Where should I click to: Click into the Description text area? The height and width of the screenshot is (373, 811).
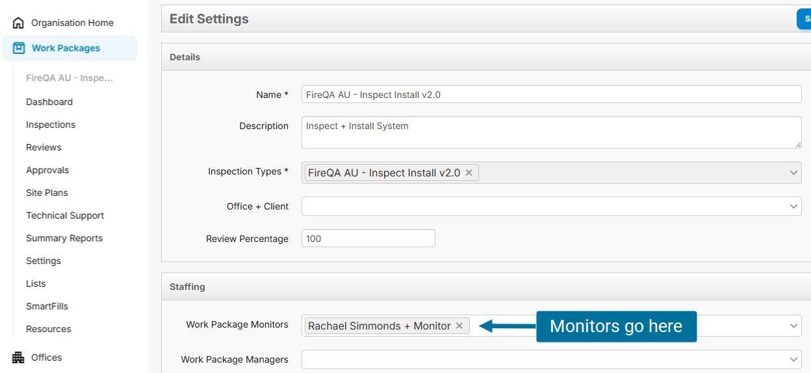(551, 132)
